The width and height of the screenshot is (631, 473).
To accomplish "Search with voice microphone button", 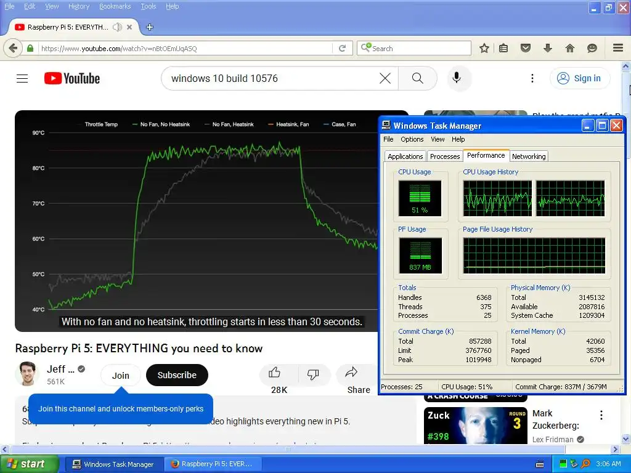I will click(x=457, y=78).
